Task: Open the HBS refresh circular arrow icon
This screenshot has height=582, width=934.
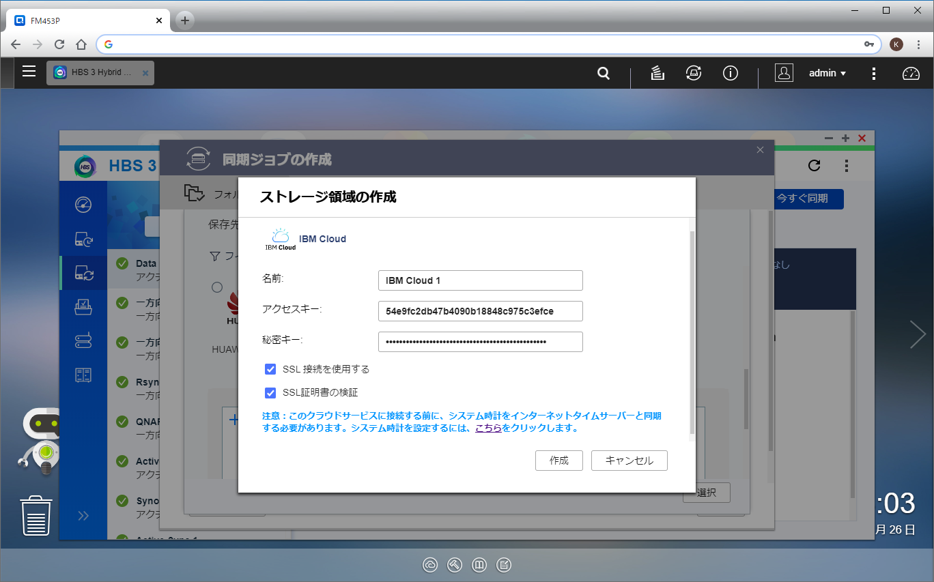Action: (x=814, y=165)
